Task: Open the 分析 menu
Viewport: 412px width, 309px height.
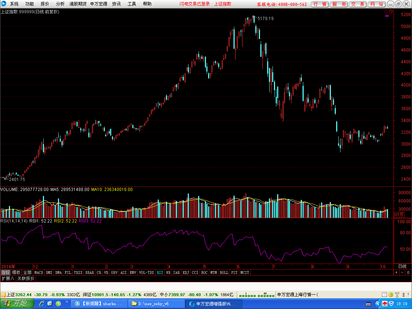Action: coord(60,4)
